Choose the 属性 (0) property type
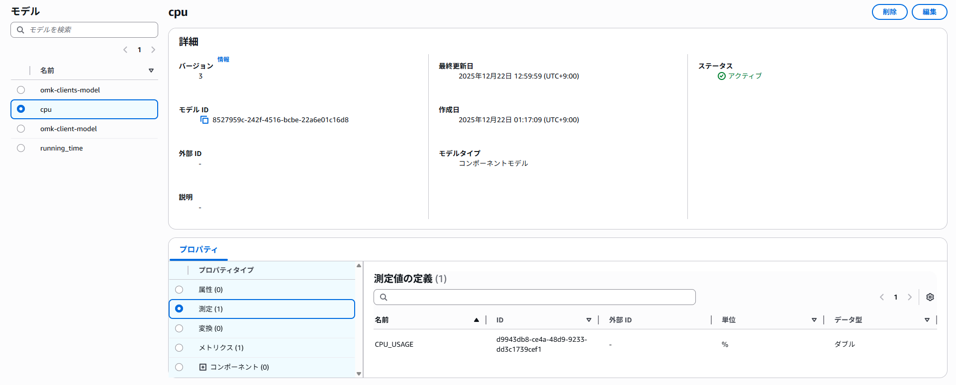This screenshot has width=956, height=385. 179,290
